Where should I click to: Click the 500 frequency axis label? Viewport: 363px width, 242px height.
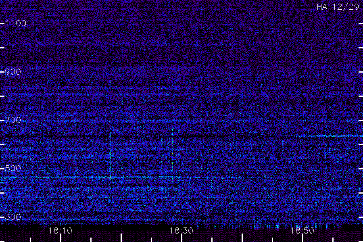pos(13,169)
